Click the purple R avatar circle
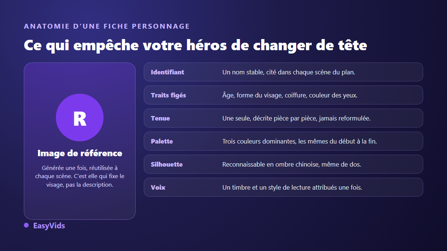Viewport: 447px width, 251px height. coord(80,118)
